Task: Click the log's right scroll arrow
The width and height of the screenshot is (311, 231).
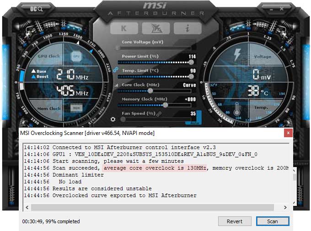Action: 285,207
